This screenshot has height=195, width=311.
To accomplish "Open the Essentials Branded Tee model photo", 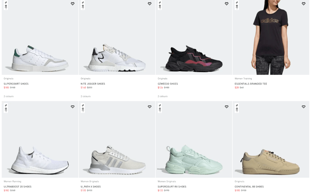I will tap(271, 37).
